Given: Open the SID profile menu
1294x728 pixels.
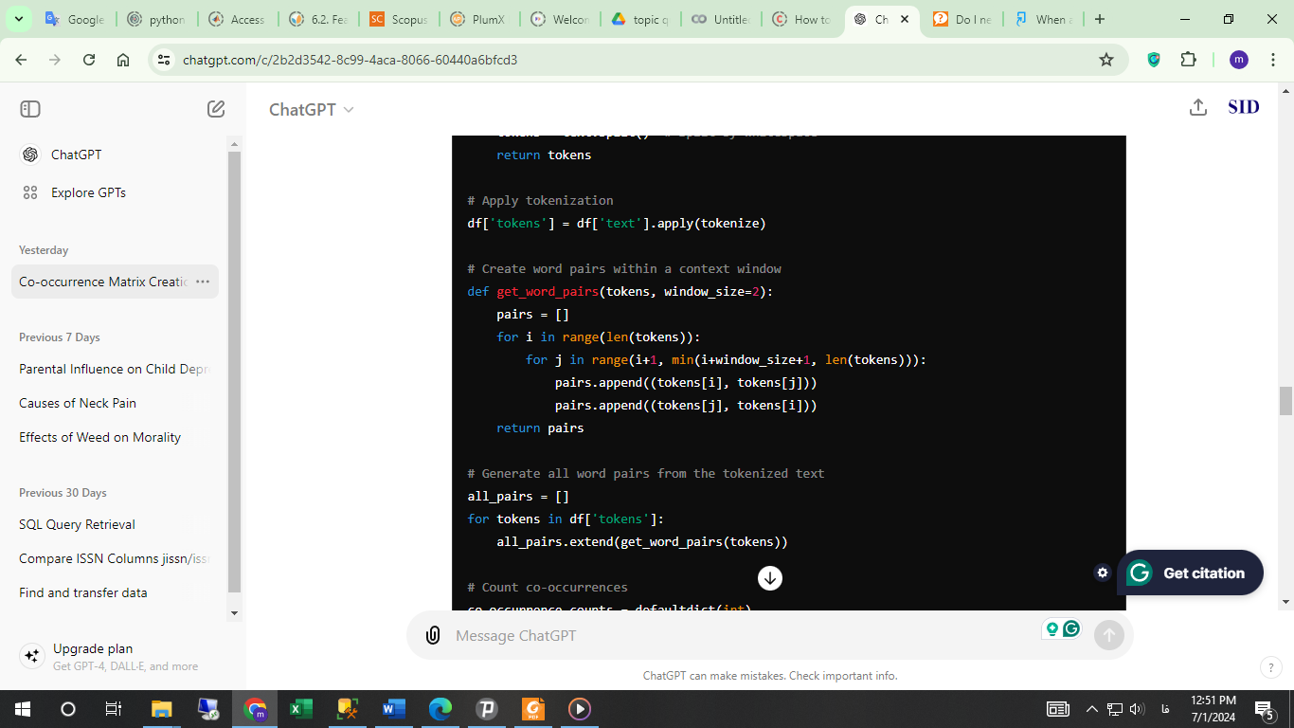Looking at the screenshot, I should [x=1244, y=107].
